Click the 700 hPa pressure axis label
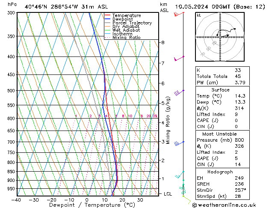Viewport: 269px width, 208px height. pyautogui.click(x=12, y=142)
